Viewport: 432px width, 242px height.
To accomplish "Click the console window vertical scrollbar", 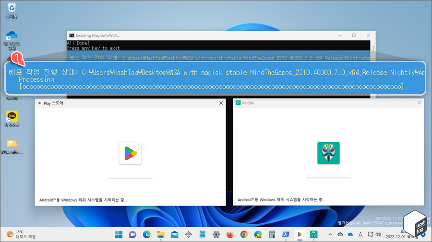I will click(x=373, y=48).
